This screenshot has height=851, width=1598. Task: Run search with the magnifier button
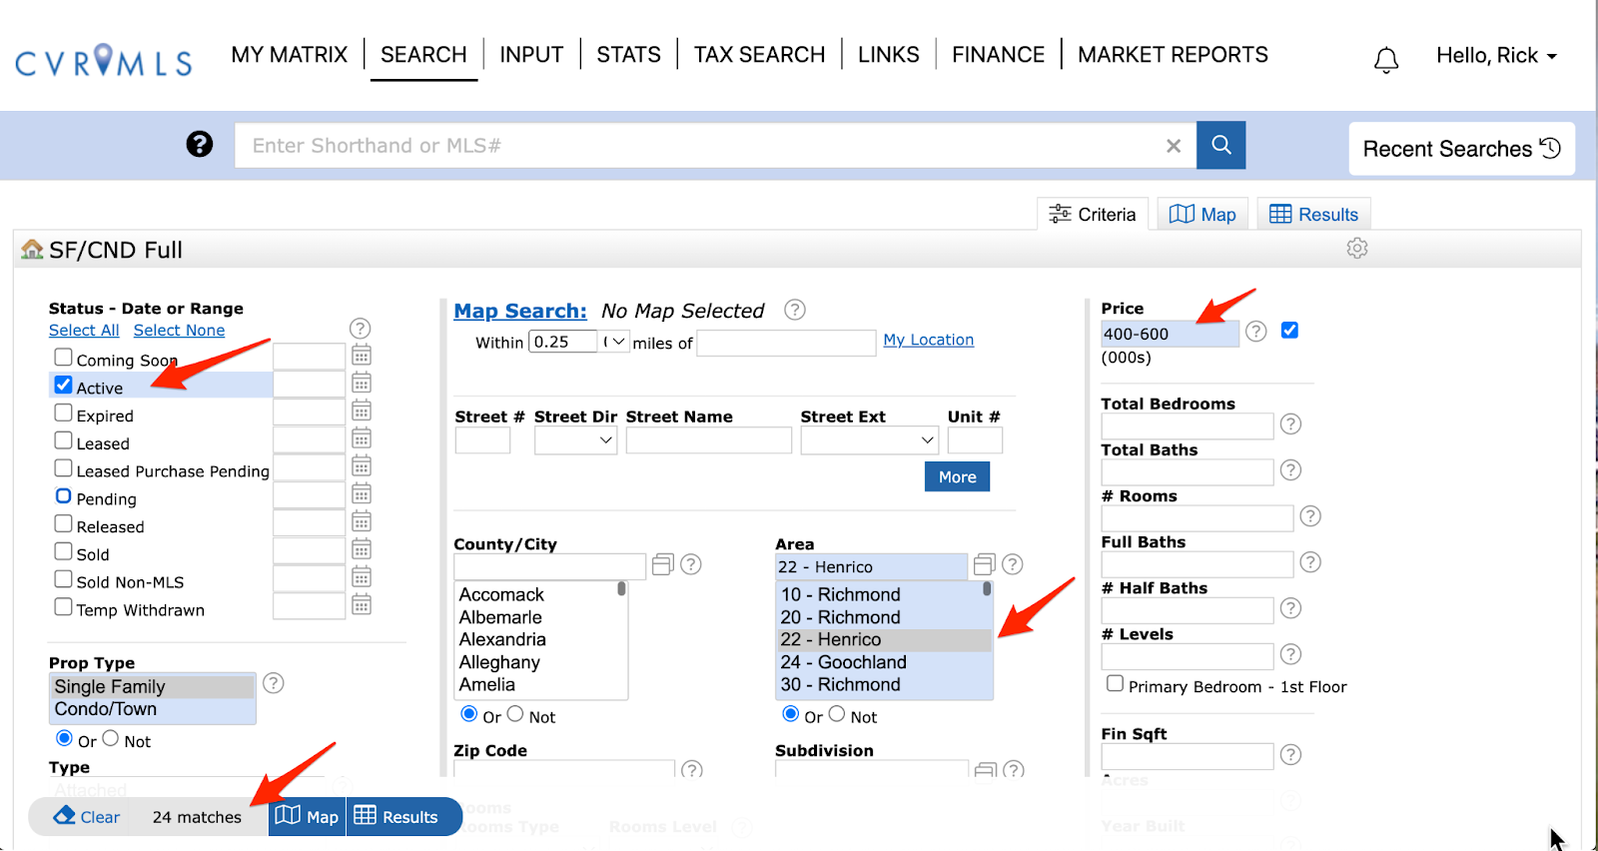click(1221, 145)
